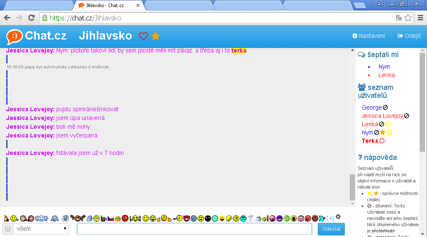The height and width of the screenshot is (237, 427).
Task: Click Chrome back button
Action: [x=8, y=18]
